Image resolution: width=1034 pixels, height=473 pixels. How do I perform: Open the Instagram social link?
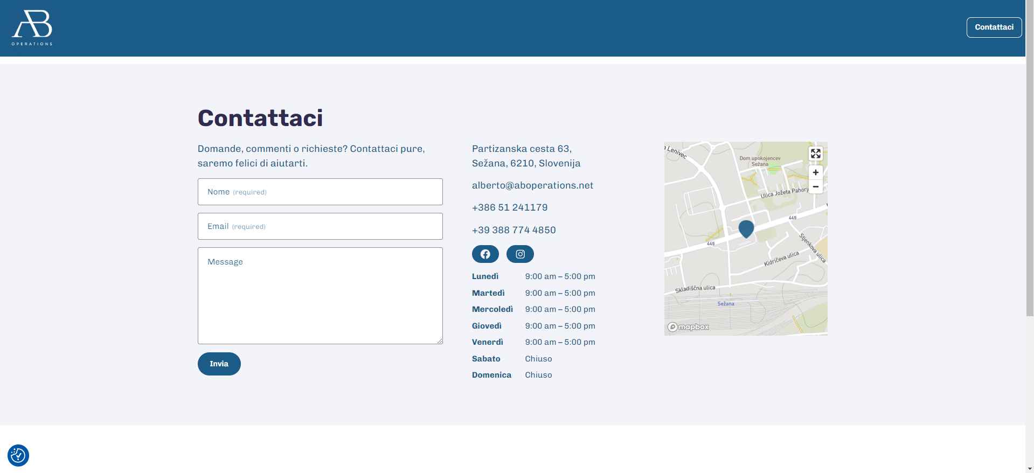[x=520, y=254]
